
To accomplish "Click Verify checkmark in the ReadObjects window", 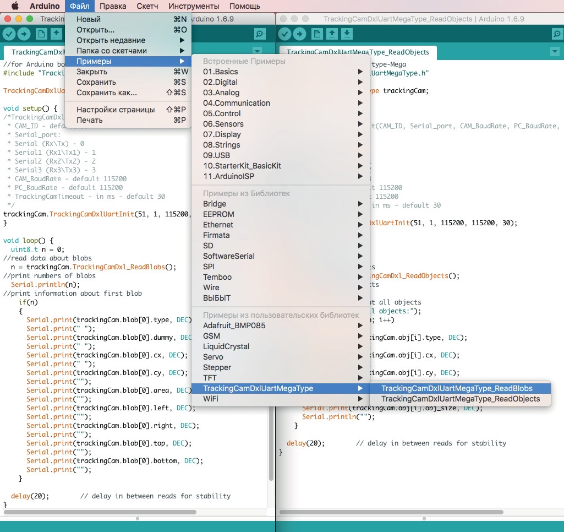I will [284, 34].
